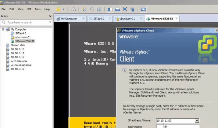Viewport: 218px width, 128px height.
Task: Click the power/suspend VM toolbar icon
Action: (x=59, y=9)
